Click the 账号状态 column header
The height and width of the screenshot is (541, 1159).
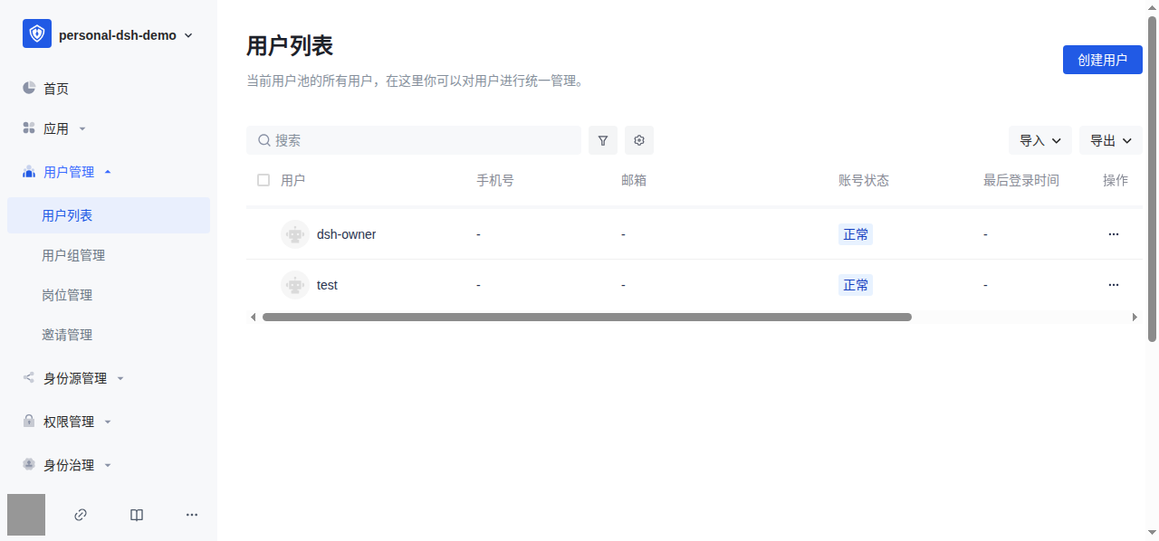864,180
